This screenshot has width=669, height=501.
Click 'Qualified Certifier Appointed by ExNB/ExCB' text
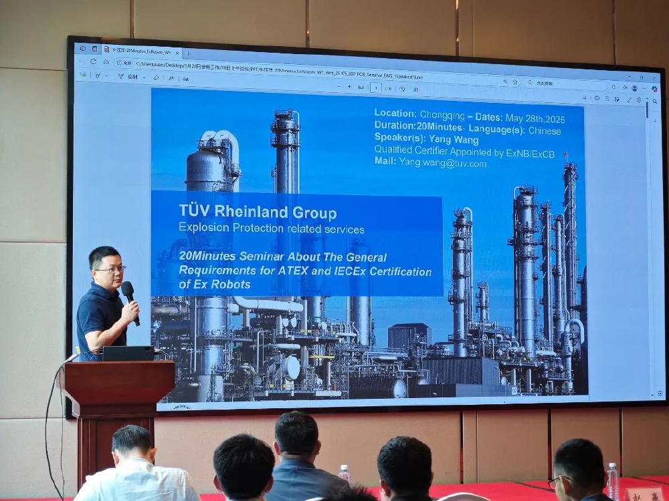pos(465,151)
